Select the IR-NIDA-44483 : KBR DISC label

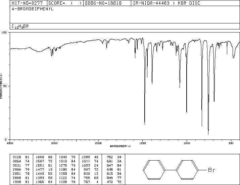pos(166,3)
